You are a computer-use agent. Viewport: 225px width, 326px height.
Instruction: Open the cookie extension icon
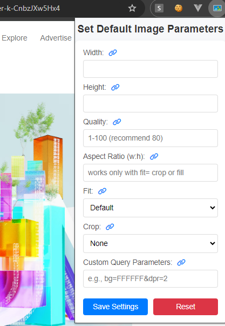[x=179, y=8]
